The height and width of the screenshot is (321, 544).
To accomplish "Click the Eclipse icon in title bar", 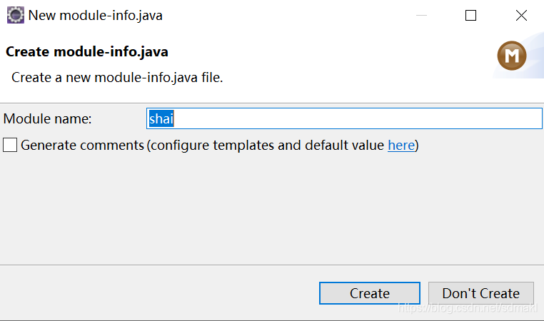I will (x=16, y=15).
